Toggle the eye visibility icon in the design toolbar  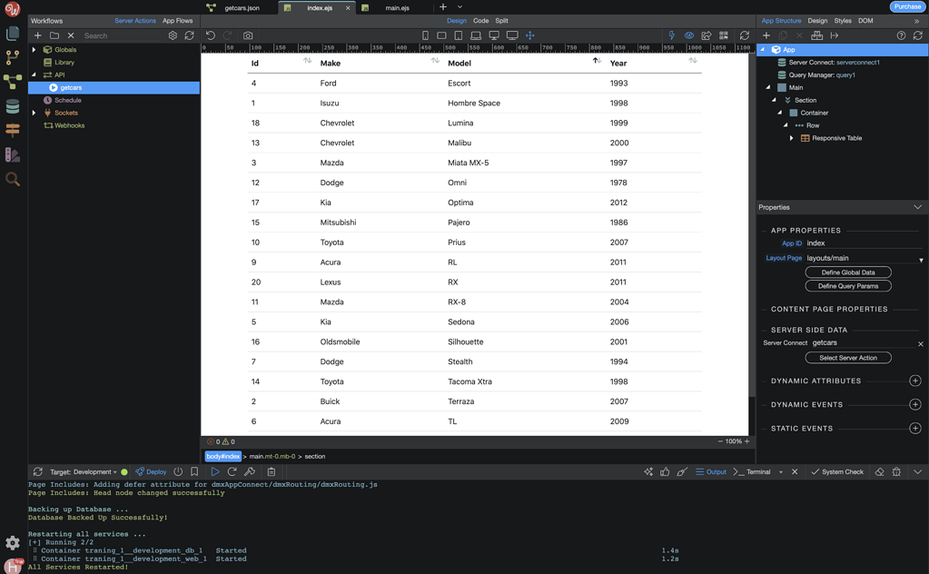(x=689, y=35)
